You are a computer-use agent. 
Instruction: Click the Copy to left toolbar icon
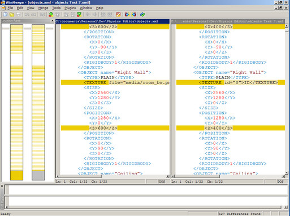(95, 15)
